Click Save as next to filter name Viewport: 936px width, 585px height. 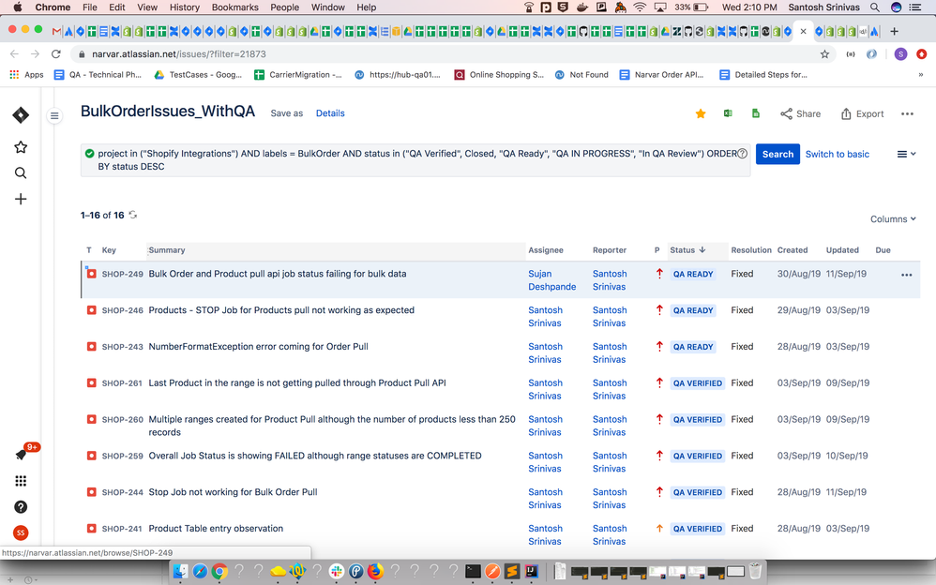point(287,112)
